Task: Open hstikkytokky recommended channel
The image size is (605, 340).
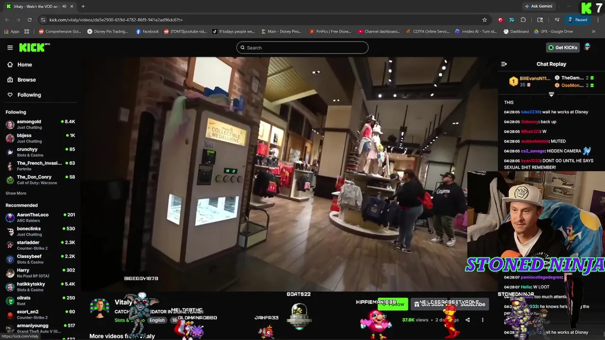Action: [x=40, y=287]
